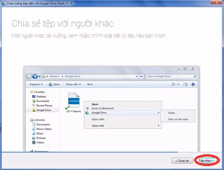Click the folder icon in address bar
The image size is (224, 170).
(43, 76)
